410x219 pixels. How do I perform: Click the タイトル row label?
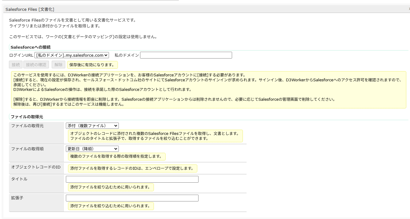(x=19, y=179)
